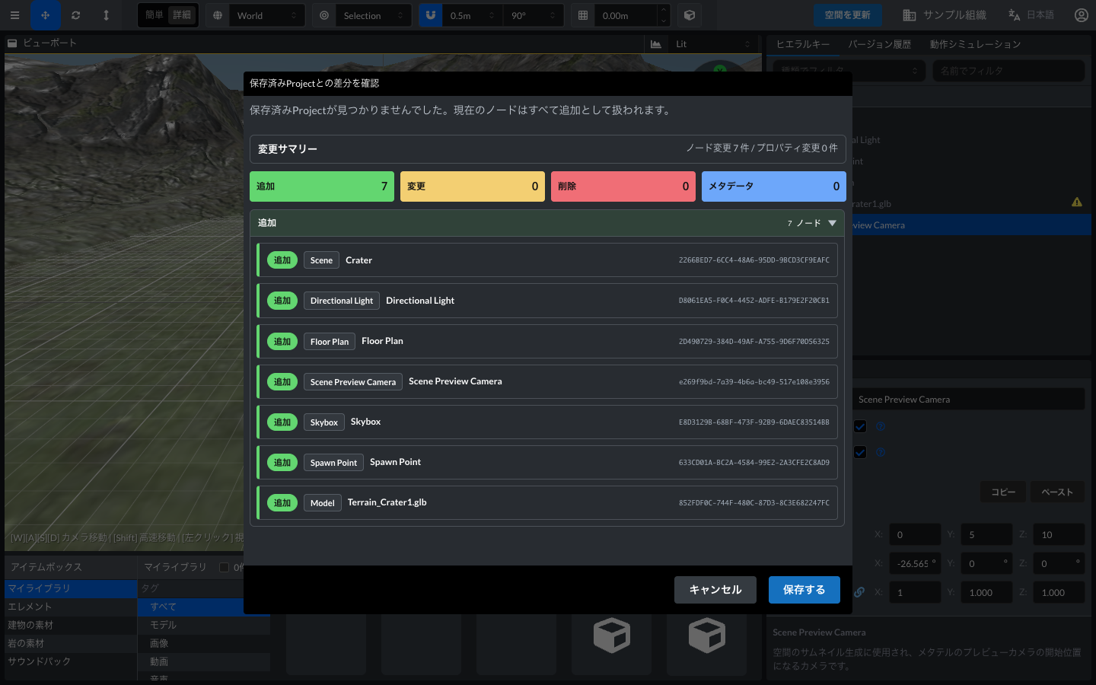Open the Selection pivot dropdown
The width and height of the screenshot is (1096, 685).
click(x=374, y=15)
